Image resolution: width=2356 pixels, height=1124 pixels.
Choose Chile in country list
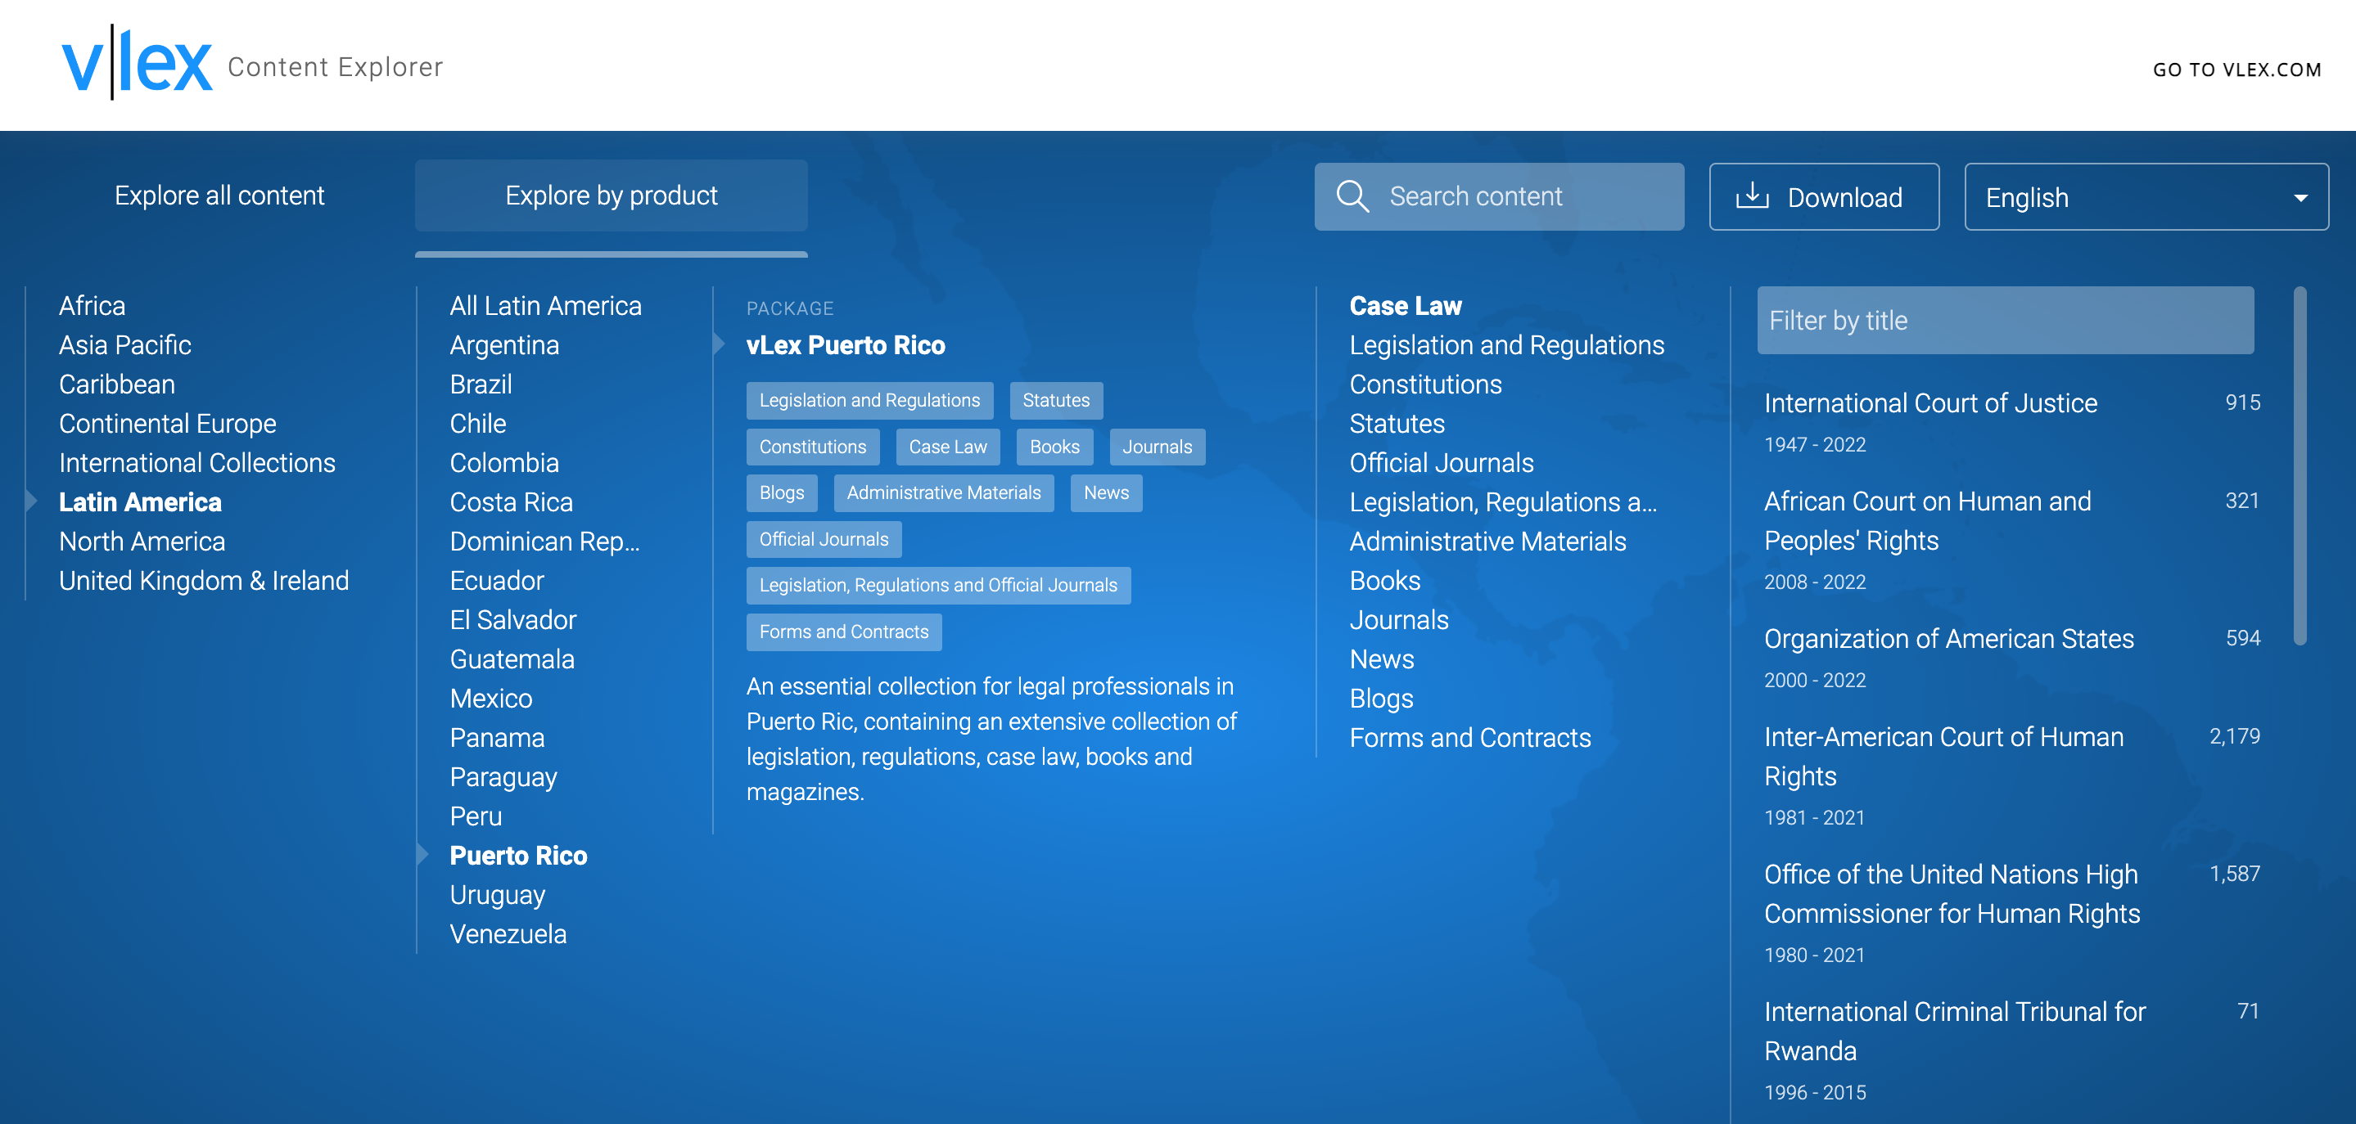point(477,423)
